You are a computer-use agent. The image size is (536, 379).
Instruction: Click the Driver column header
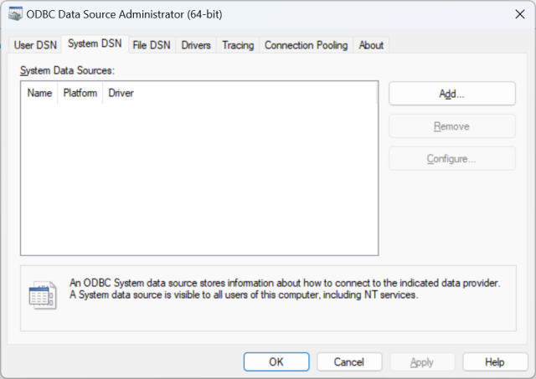[121, 93]
